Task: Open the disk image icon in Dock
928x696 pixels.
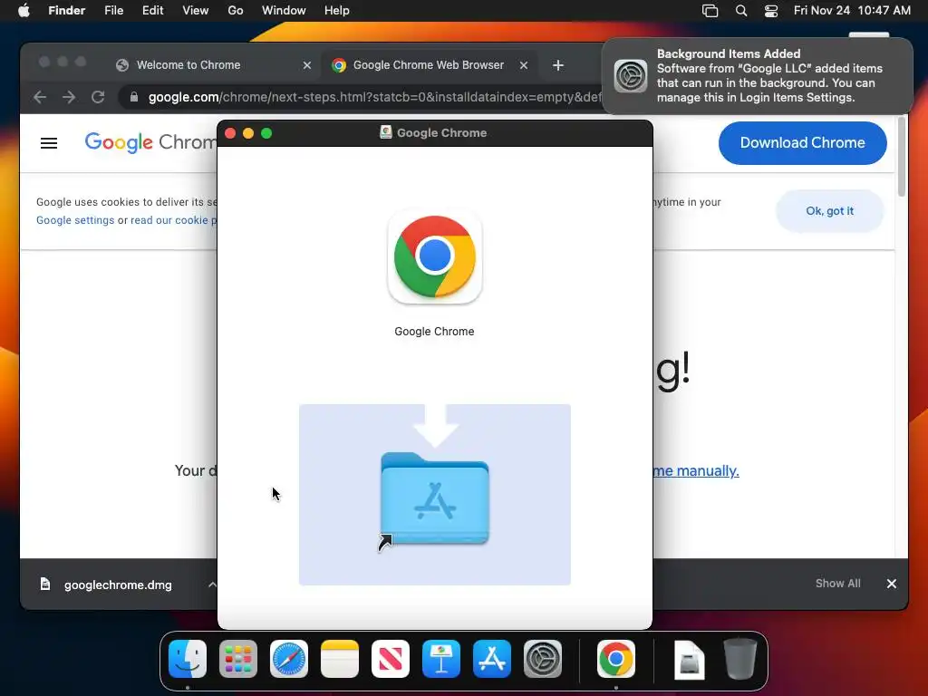Action: [690, 660]
